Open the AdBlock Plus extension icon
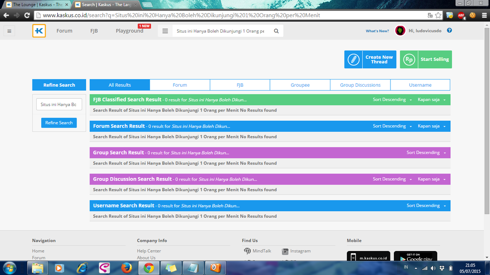This screenshot has height=275, width=490. coord(461,16)
